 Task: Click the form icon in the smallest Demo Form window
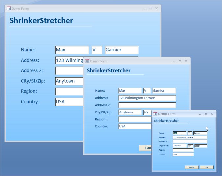pos(155,114)
